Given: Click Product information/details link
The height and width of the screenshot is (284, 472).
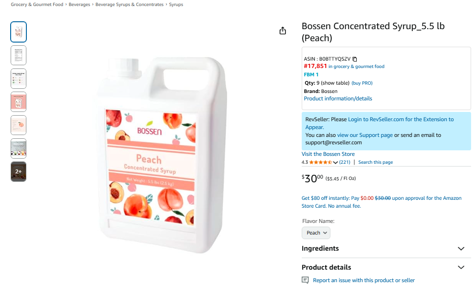Looking at the screenshot, I should [x=338, y=99].
